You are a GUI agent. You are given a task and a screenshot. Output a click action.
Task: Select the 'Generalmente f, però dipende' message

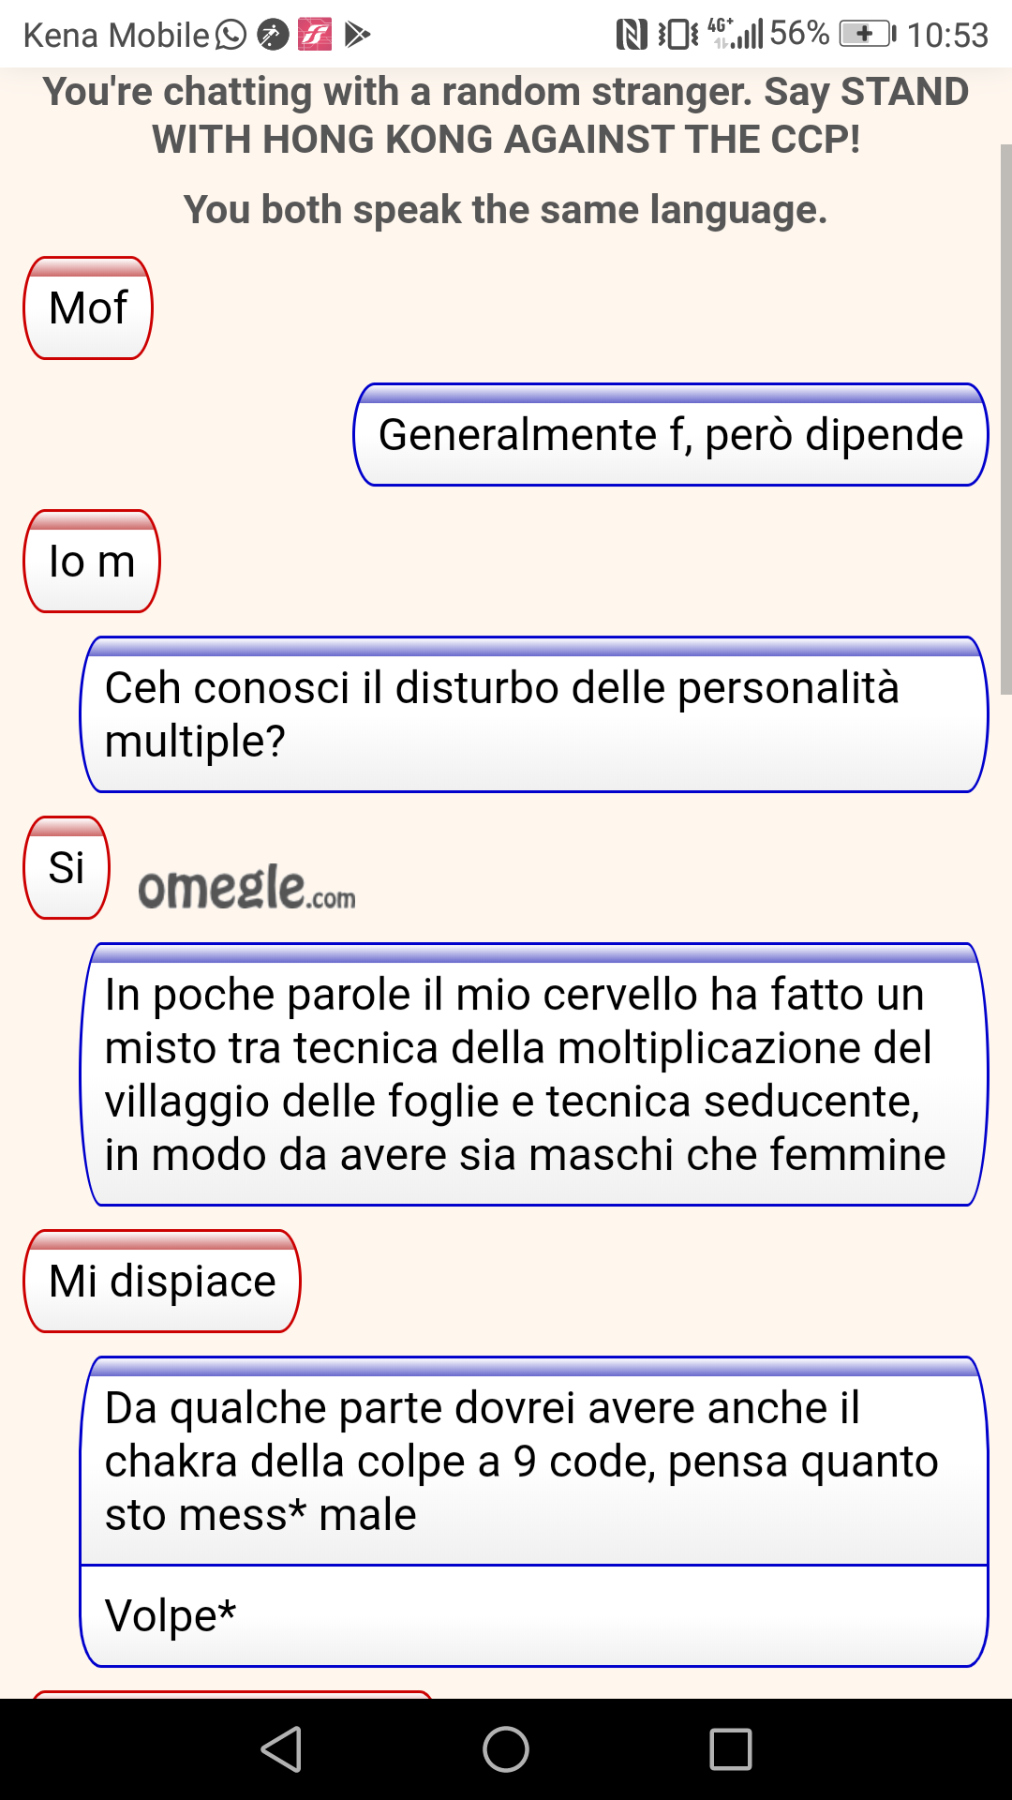coord(671,435)
